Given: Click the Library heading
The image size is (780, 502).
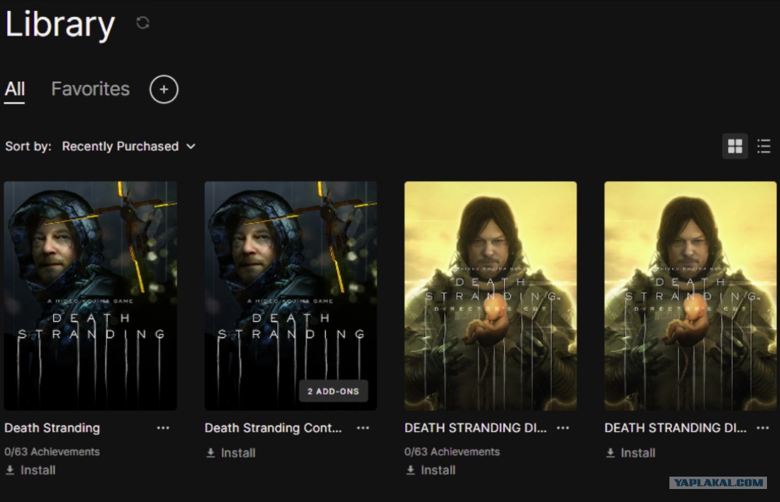Looking at the screenshot, I should click(60, 24).
